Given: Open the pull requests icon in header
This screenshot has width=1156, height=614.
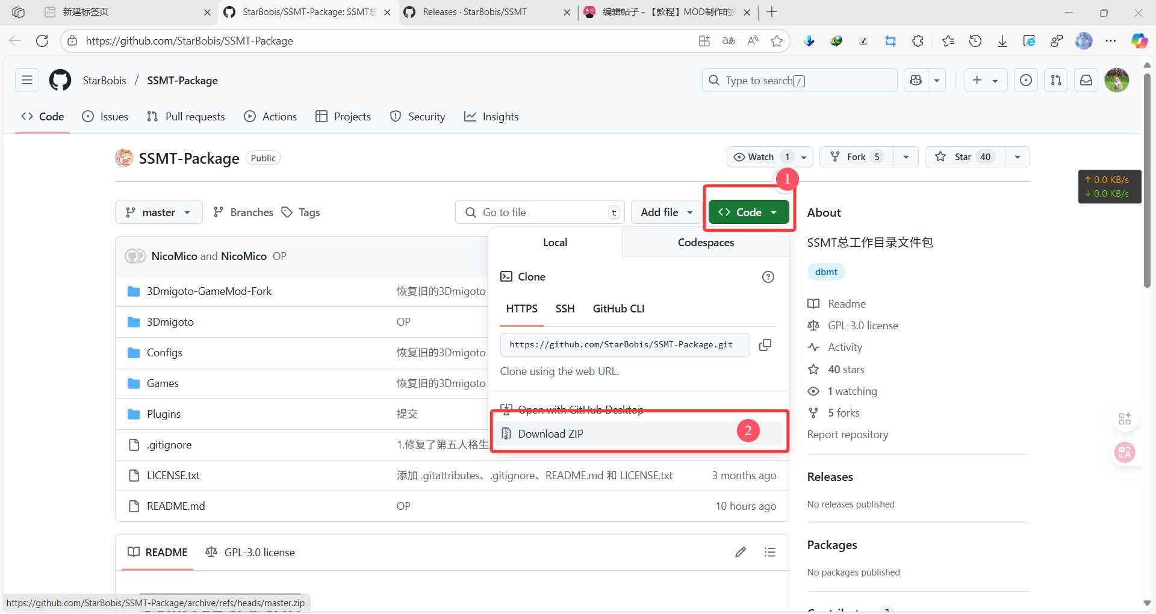Looking at the screenshot, I should [1055, 81].
